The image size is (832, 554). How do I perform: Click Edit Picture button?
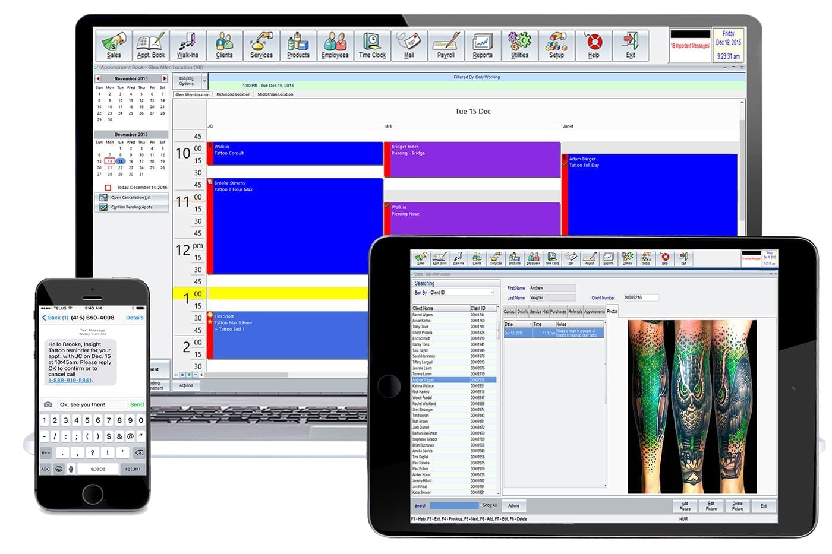711,506
